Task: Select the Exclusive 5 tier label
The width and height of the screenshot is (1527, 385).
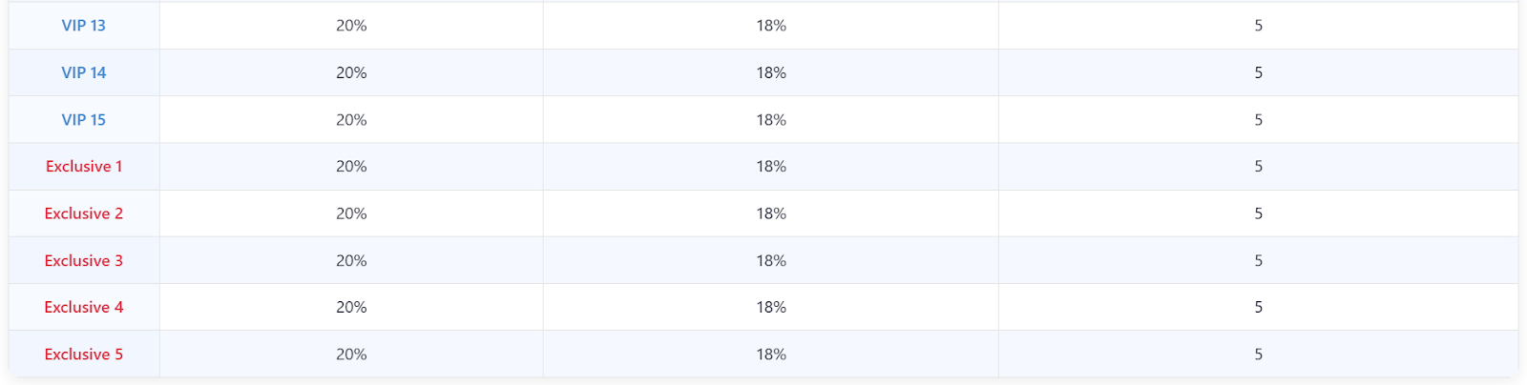Action: coord(84,355)
